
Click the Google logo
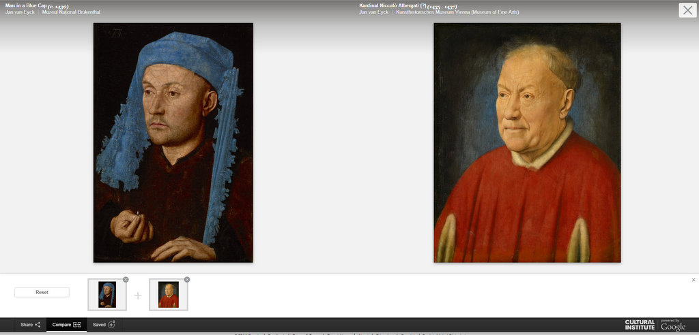pyautogui.click(x=672, y=325)
